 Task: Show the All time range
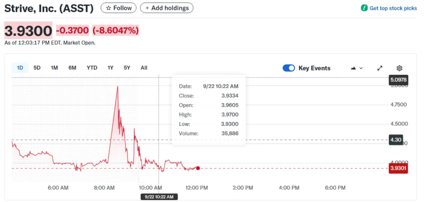point(144,68)
